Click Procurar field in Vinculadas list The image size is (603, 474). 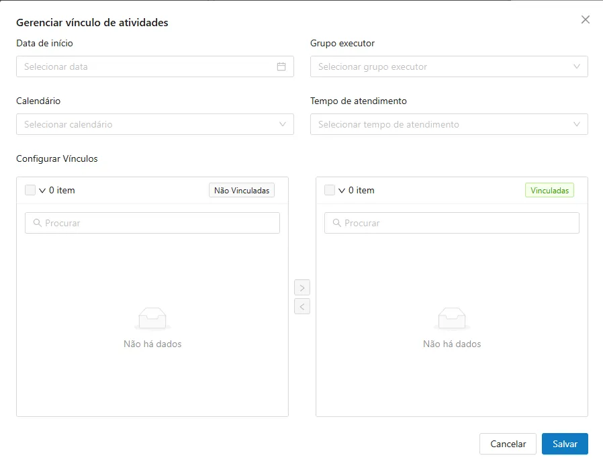[451, 223]
